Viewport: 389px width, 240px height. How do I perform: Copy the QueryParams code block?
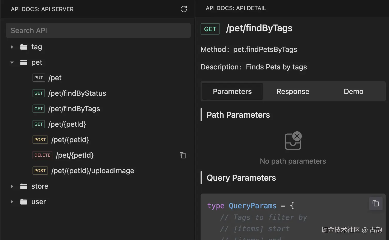(376, 203)
